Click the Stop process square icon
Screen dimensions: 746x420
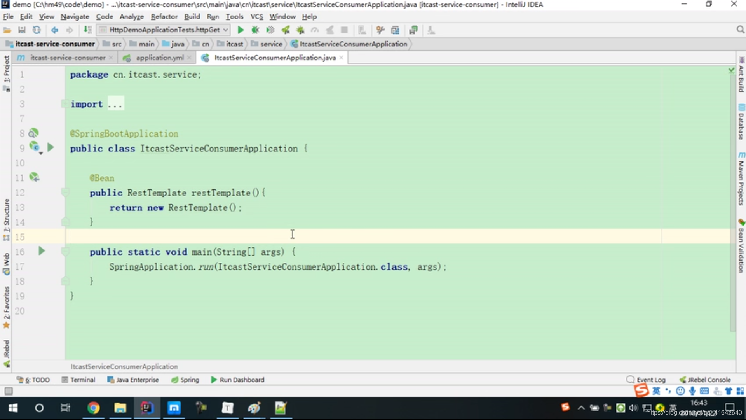tap(344, 30)
